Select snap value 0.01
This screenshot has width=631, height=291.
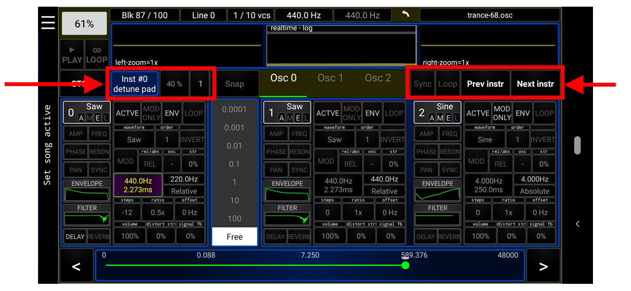[x=234, y=146]
